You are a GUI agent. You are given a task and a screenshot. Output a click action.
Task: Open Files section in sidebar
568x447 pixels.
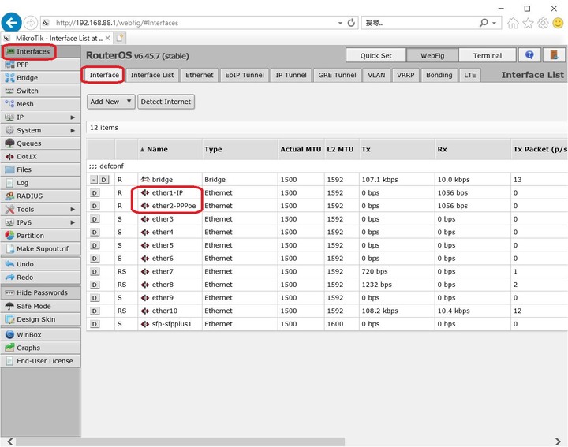coord(40,169)
